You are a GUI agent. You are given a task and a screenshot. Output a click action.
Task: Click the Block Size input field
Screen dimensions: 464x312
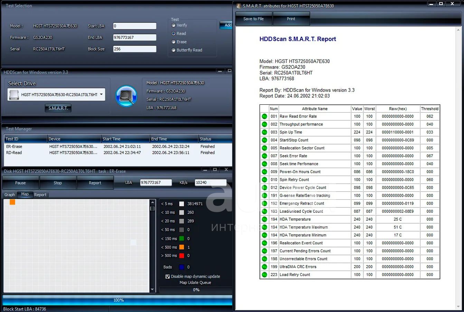(135, 49)
